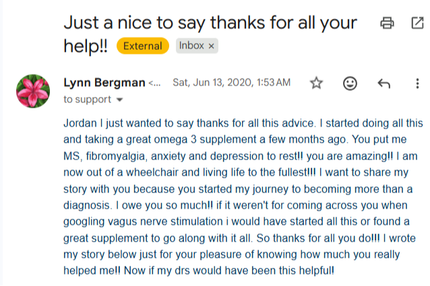Expand recipient details arrow beside "to support"

pyautogui.click(x=120, y=100)
